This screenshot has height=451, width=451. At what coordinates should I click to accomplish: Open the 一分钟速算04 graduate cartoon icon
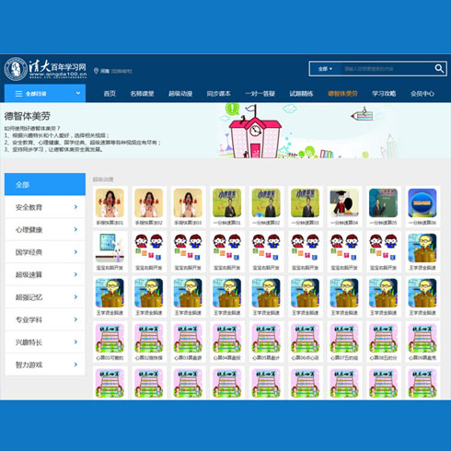click(344, 203)
